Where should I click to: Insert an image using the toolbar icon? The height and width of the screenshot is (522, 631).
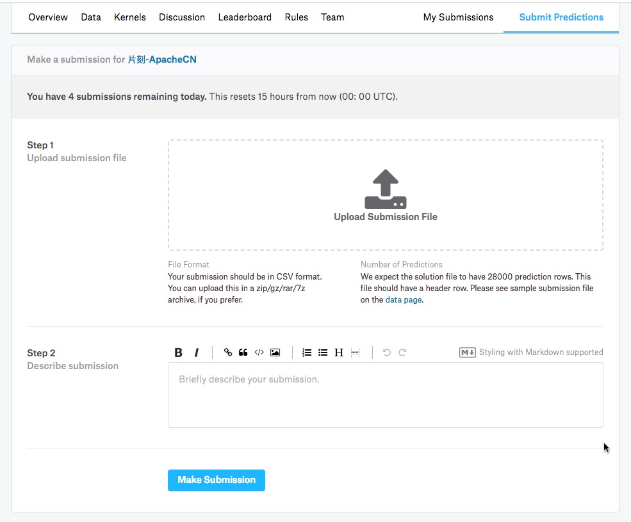coord(275,352)
